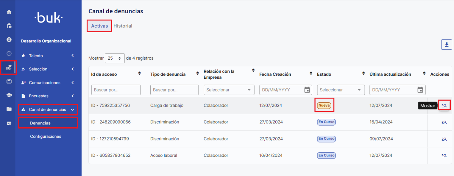Open the Estado filter dropdown
Screen dimensions: 454x176
341,90
